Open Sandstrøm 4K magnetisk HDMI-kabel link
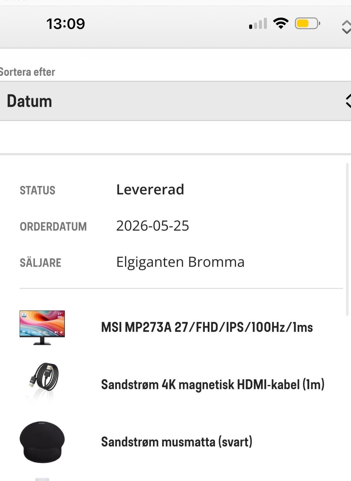 pos(213,385)
